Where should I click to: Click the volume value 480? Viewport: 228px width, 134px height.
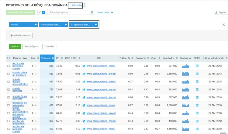51,105
